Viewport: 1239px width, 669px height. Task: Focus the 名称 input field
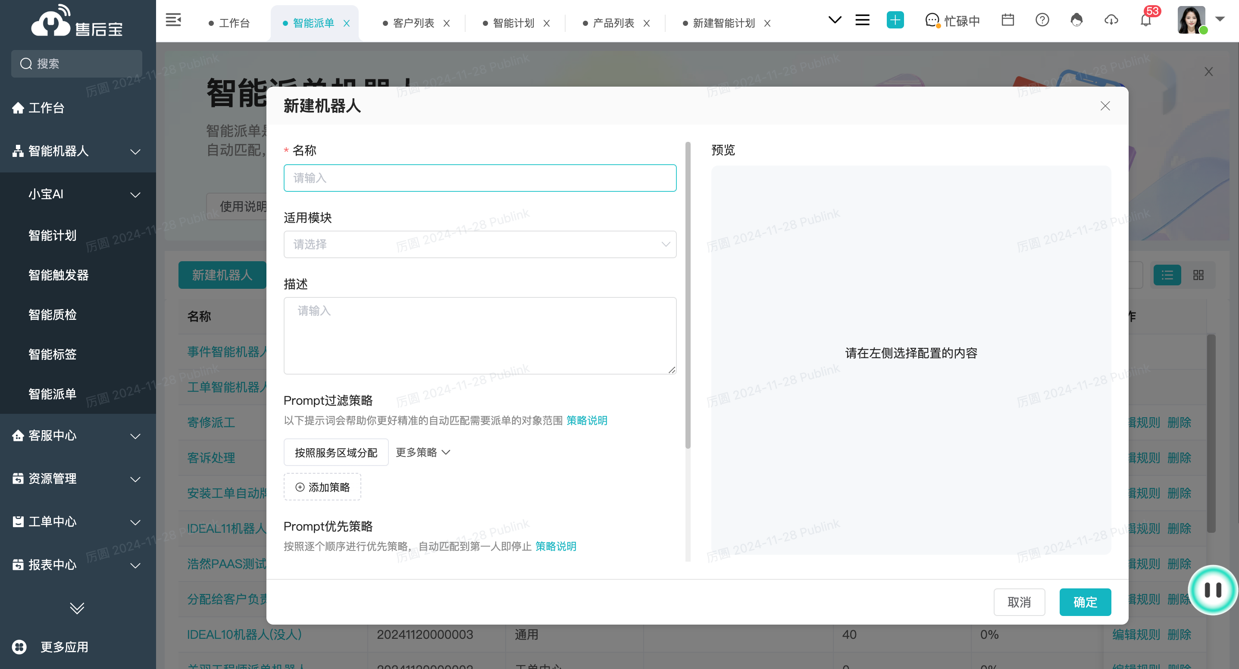(x=480, y=178)
